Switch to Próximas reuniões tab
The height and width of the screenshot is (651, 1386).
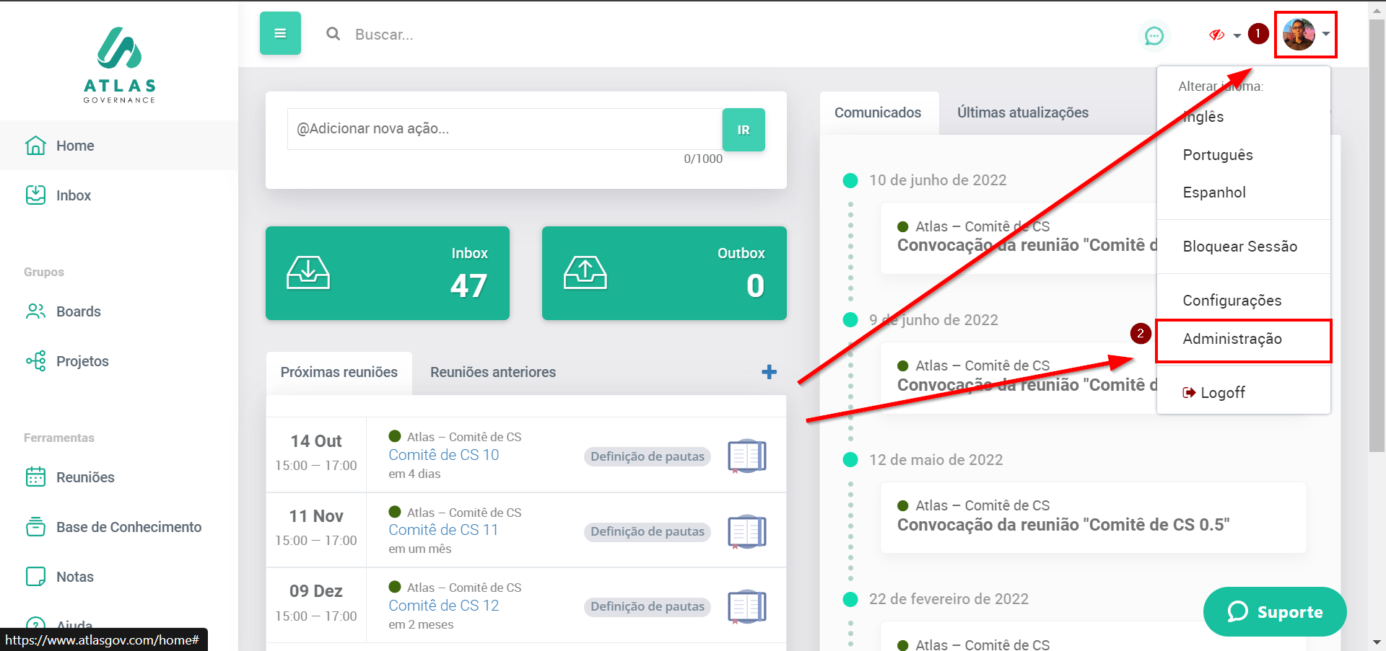[339, 372]
